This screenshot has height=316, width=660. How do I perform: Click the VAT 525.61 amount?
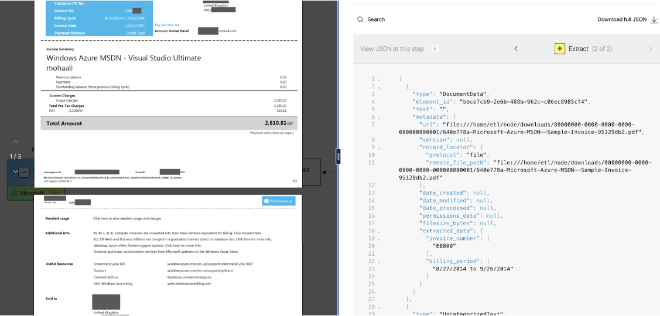(x=282, y=111)
